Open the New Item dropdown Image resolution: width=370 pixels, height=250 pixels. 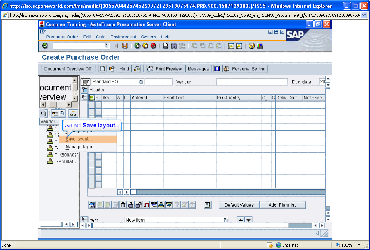pos(226,220)
